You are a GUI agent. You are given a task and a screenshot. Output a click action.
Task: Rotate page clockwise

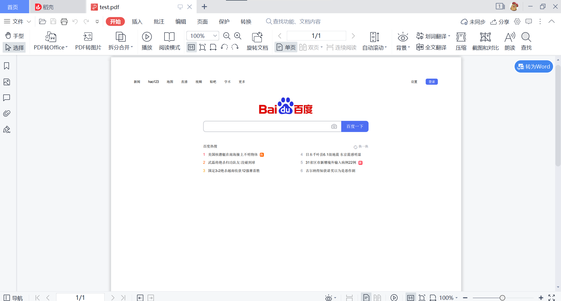point(235,47)
